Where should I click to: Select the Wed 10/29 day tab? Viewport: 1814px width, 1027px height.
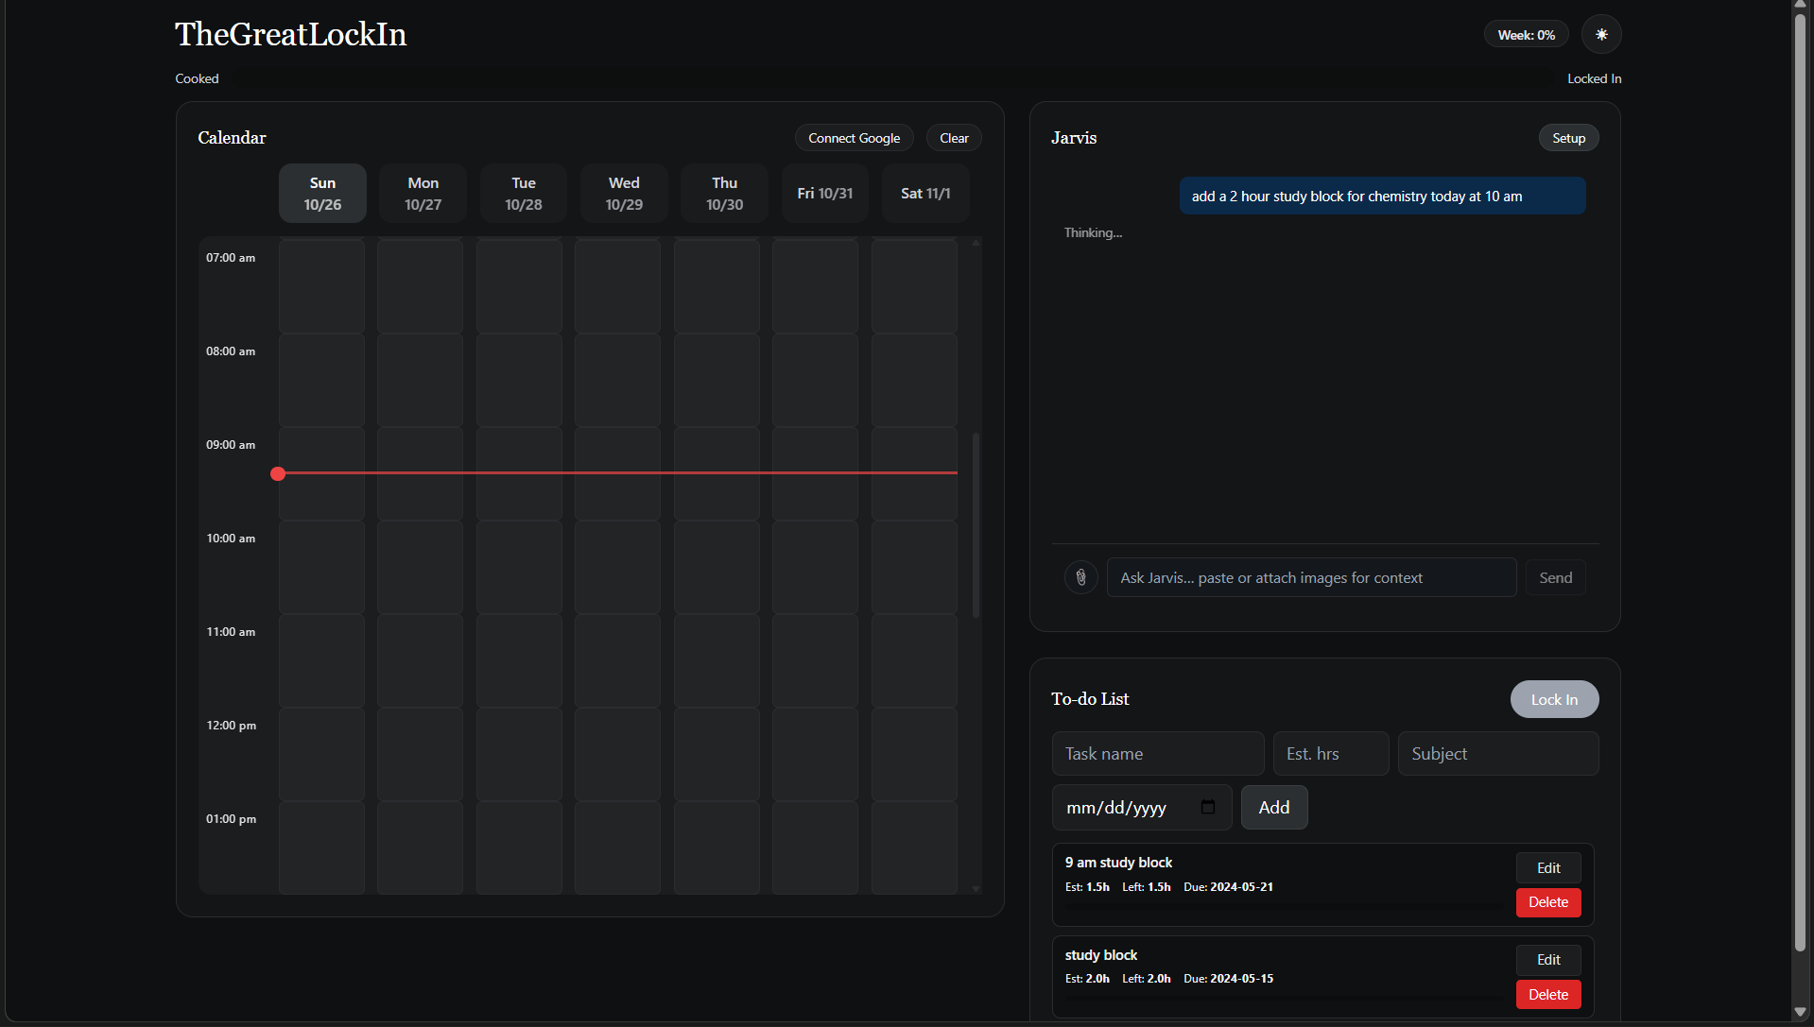[624, 194]
